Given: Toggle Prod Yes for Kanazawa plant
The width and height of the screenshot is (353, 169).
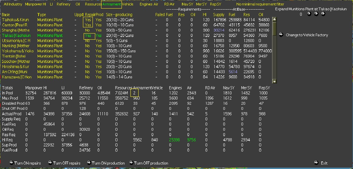Looking at the screenshot, I should tap(98, 77).
